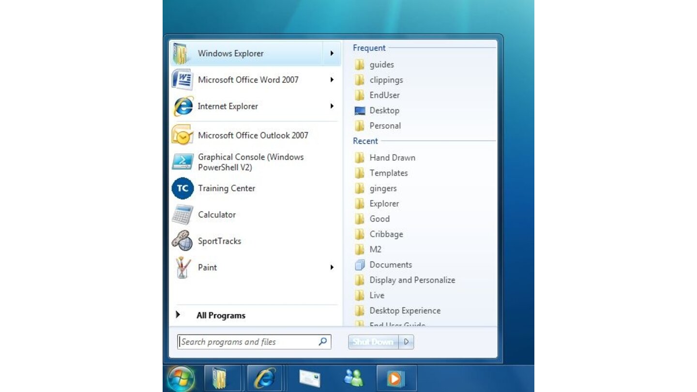Open the Explorer recent folder

[384, 204]
